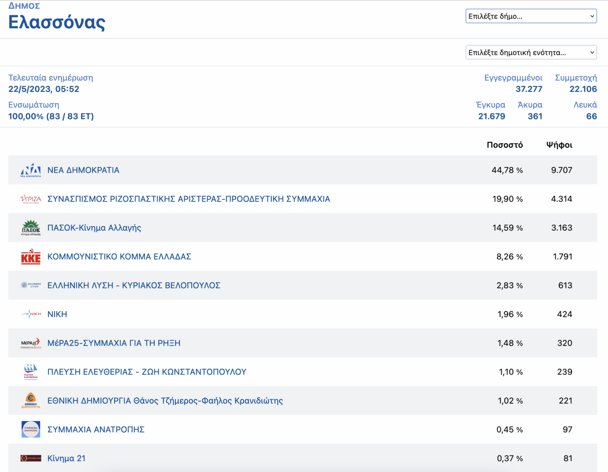Open the 'Επιλέξτε δήμο...' dropdown
Viewport: 608px width, 472px height.
(531, 16)
